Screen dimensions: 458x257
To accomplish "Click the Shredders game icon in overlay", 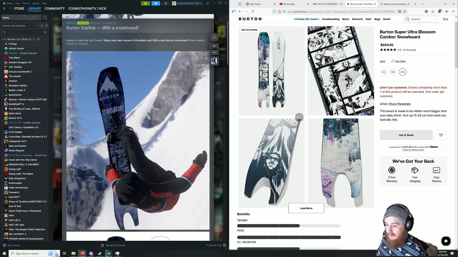I will click(x=214, y=61).
